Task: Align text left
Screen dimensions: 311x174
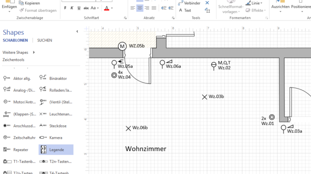Action: click(133, 8)
